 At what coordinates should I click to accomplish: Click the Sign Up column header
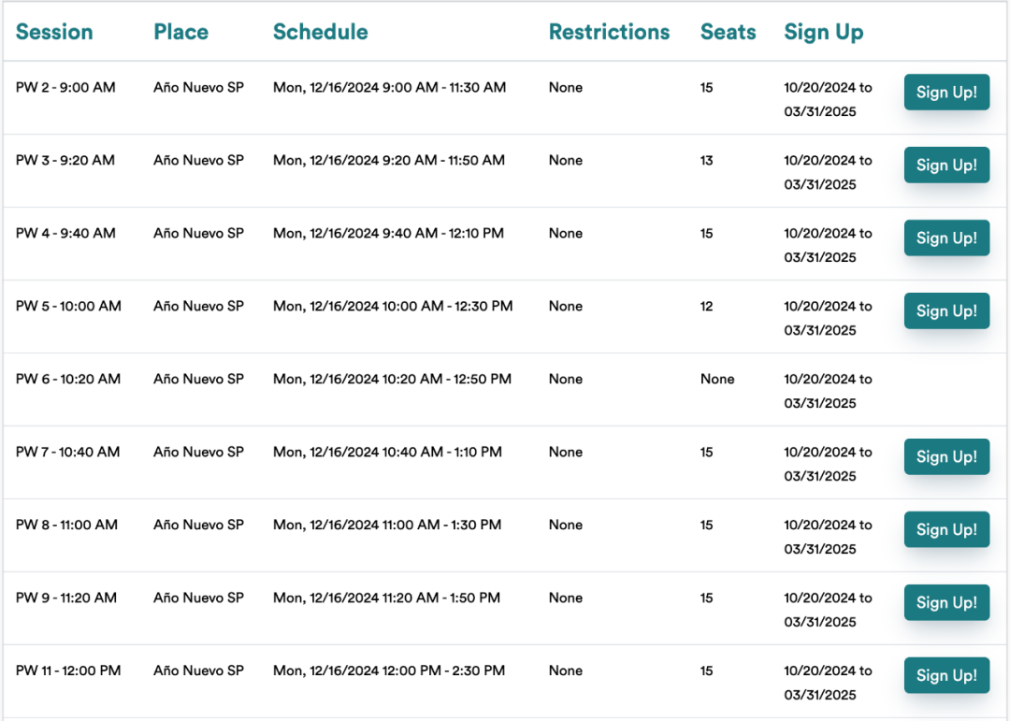[x=823, y=32]
